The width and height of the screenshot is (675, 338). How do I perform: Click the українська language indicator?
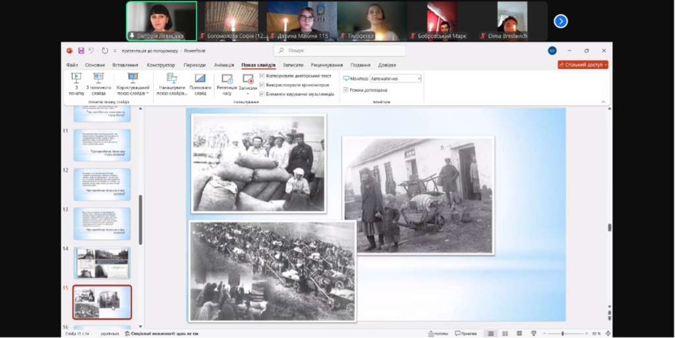tap(109, 333)
